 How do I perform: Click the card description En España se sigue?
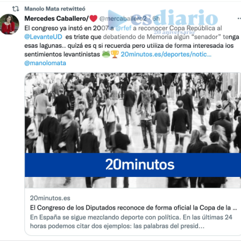131,222
